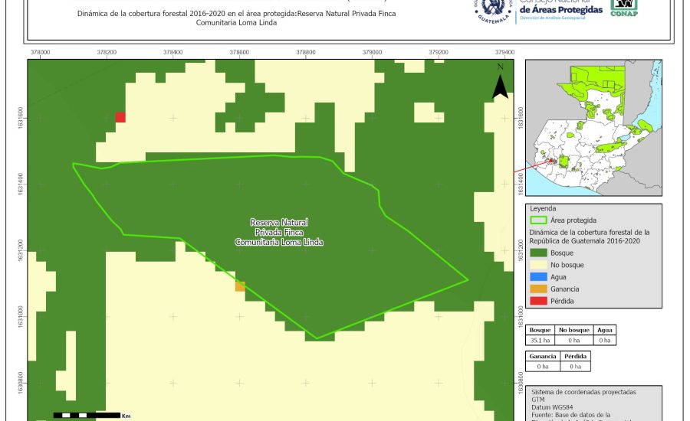
Task: Click the CONAP logo
Action: [x=623, y=8]
